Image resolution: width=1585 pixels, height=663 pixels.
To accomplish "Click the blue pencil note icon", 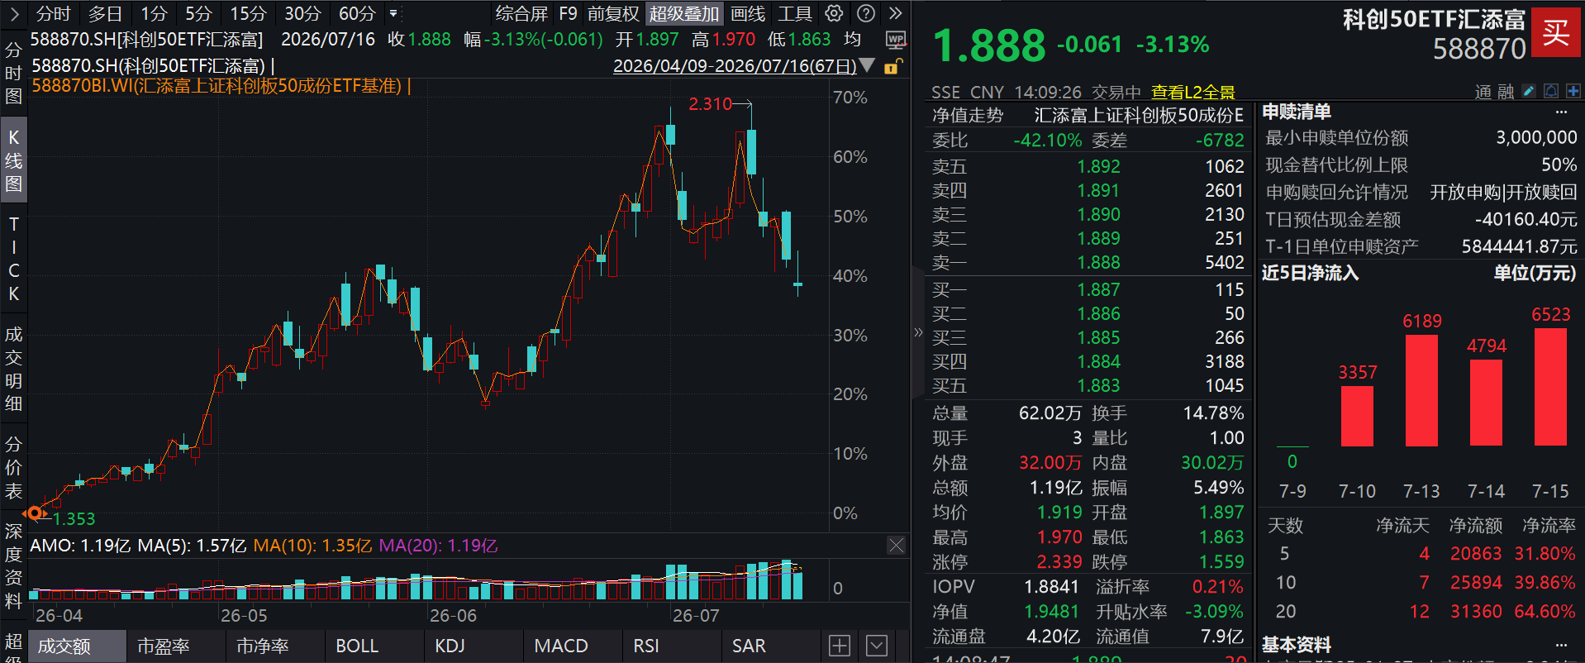I will (1529, 91).
